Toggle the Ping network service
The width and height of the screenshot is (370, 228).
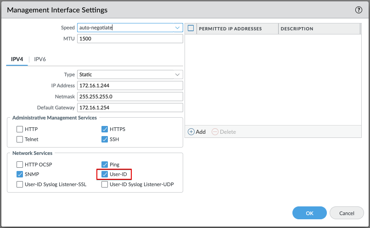point(105,164)
